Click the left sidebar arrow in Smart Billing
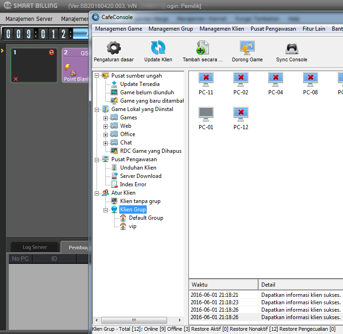 2,51
